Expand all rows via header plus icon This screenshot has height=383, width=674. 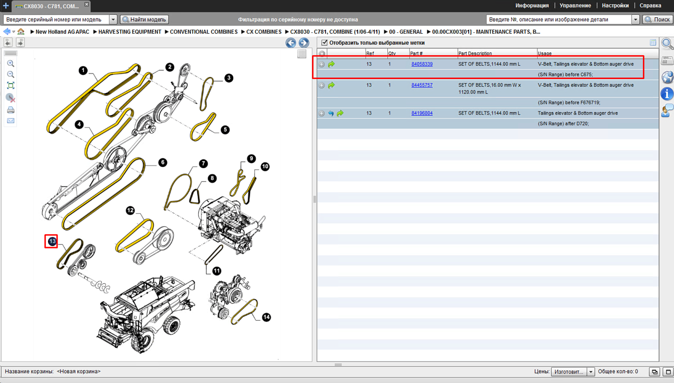coord(322,54)
